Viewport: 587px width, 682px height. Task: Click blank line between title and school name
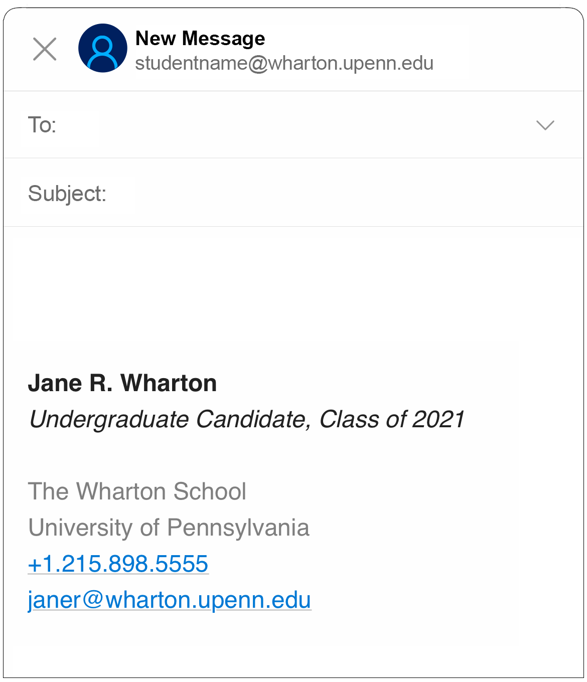pyautogui.click(x=201, y=454)
